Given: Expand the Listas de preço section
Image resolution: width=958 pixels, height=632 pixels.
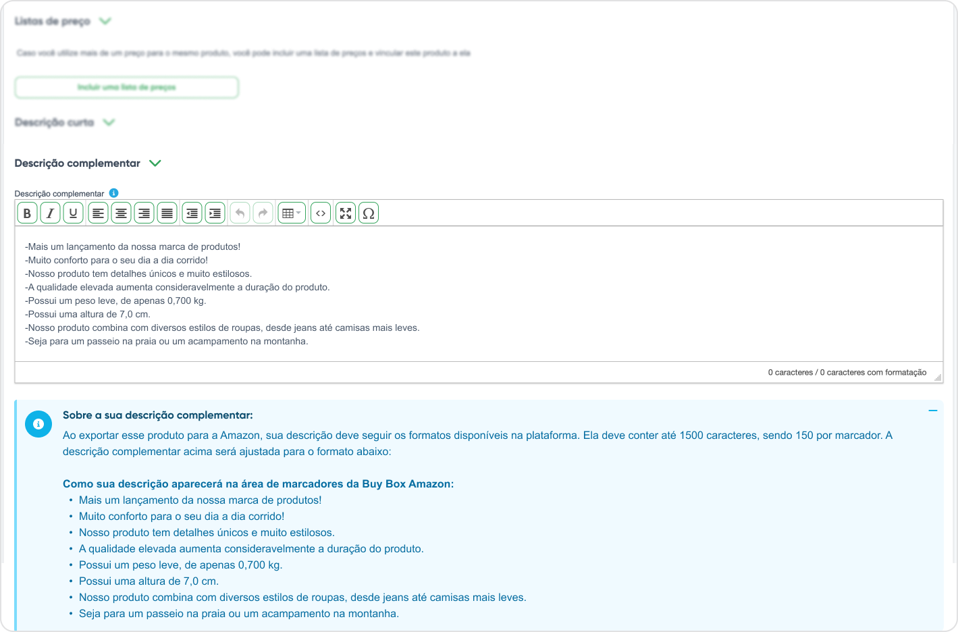Looking at the screenshot, I should pyautogui.click(x=105, y=21).
